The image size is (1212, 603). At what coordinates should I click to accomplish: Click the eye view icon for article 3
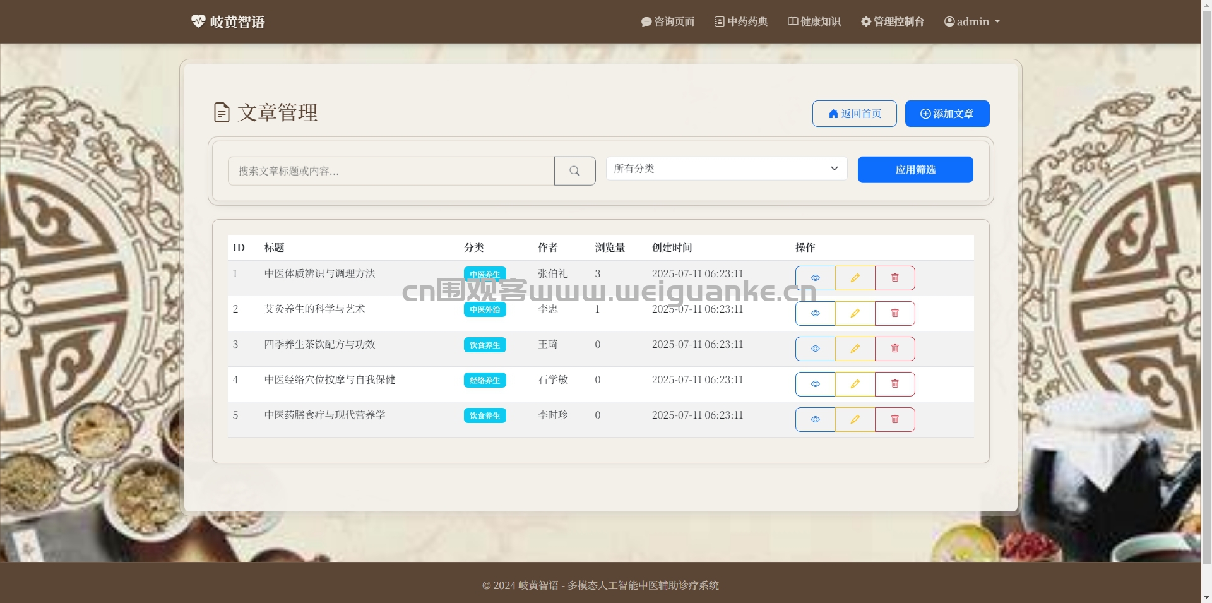click(815, 349)
